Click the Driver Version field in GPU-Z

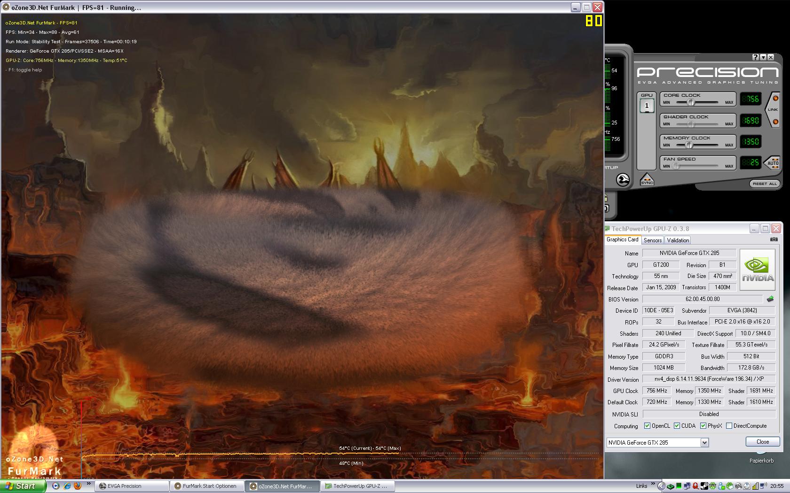709,379
